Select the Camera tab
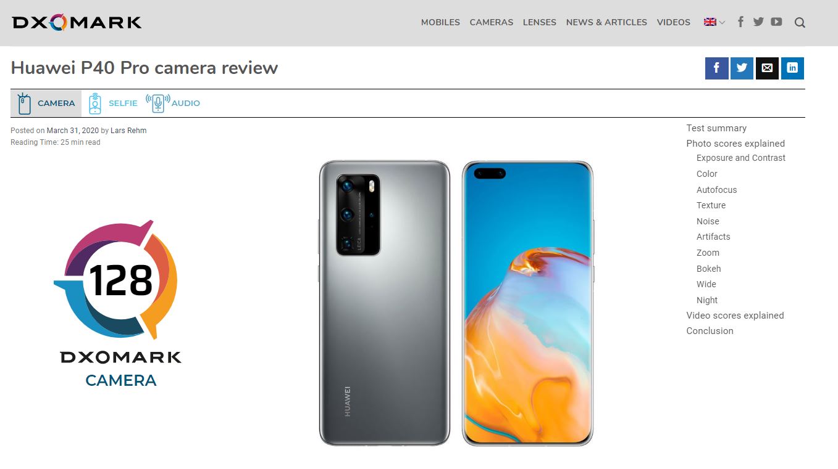Screen dimensions: 838x469 pyautogui.click(x=46, y=103)
